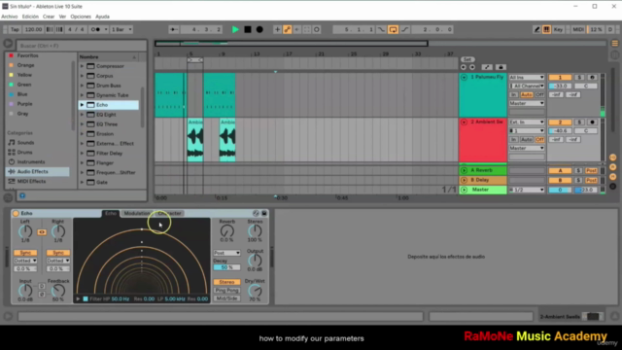622x350 pixels.
Task: Expand the Echo device folder
Action: 82,105
